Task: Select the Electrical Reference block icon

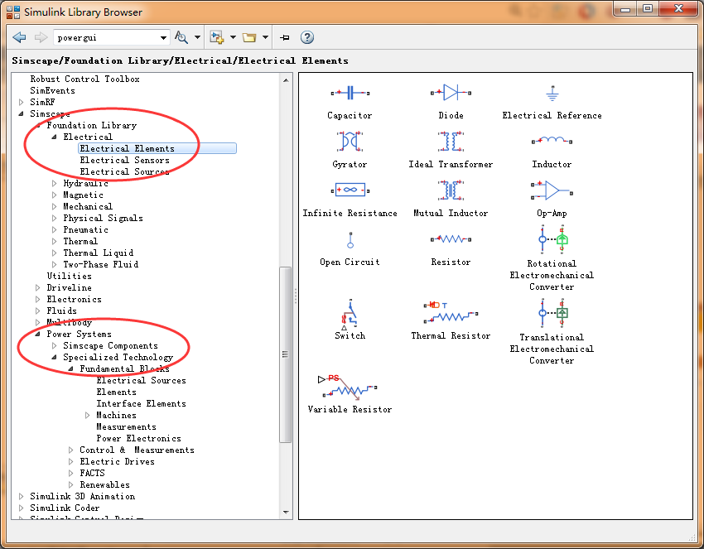Action: pos(552,93)
